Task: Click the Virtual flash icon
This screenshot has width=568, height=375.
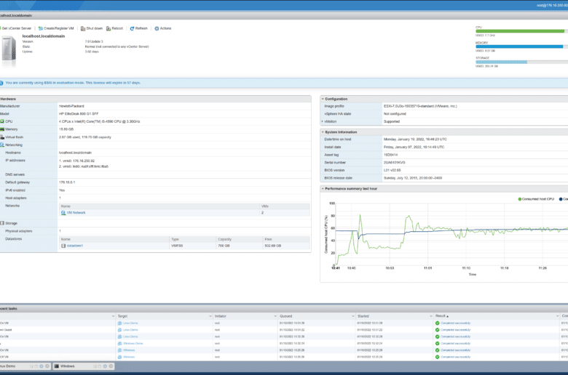Action: coord(2,137)
